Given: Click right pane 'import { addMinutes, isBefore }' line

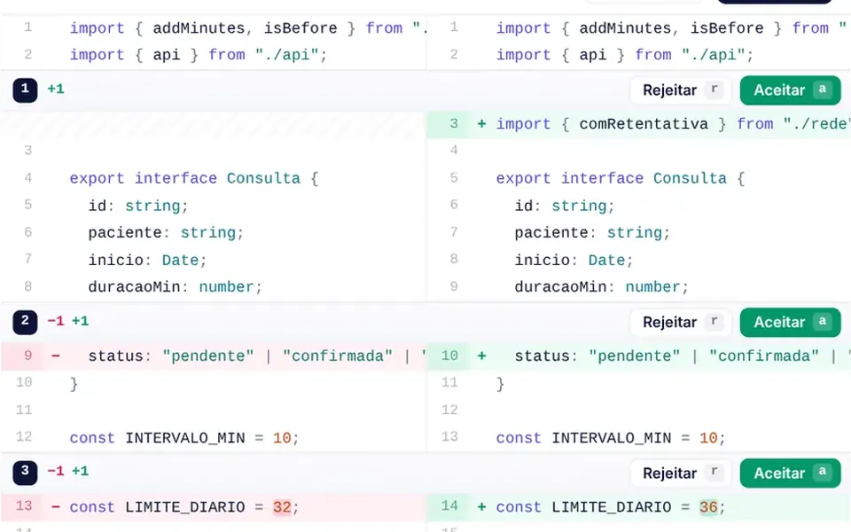Looking at the screenshot, I should point(639,27).
